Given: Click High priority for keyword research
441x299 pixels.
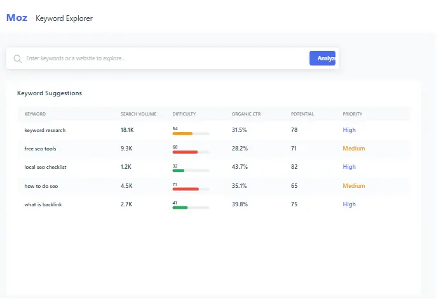Looking at the screenshot, I should tap(349, 130).
